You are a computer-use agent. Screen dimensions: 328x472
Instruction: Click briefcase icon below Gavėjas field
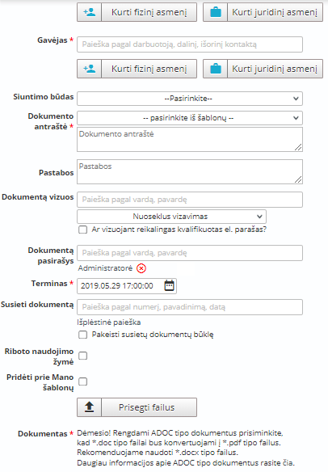click(216, 69)
